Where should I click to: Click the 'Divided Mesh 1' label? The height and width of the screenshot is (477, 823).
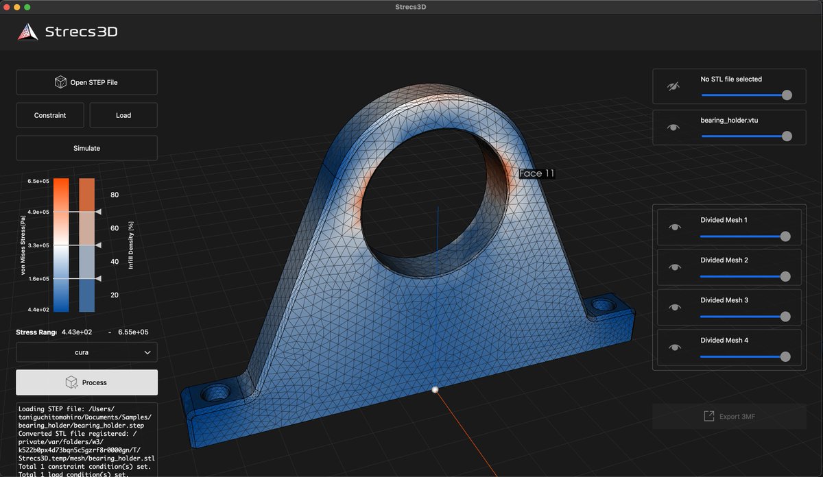click(724, 220)
